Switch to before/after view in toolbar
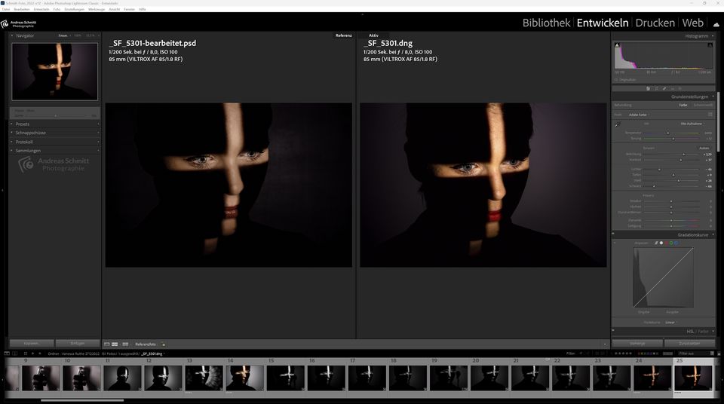724x404 pixels. (125, 344)
